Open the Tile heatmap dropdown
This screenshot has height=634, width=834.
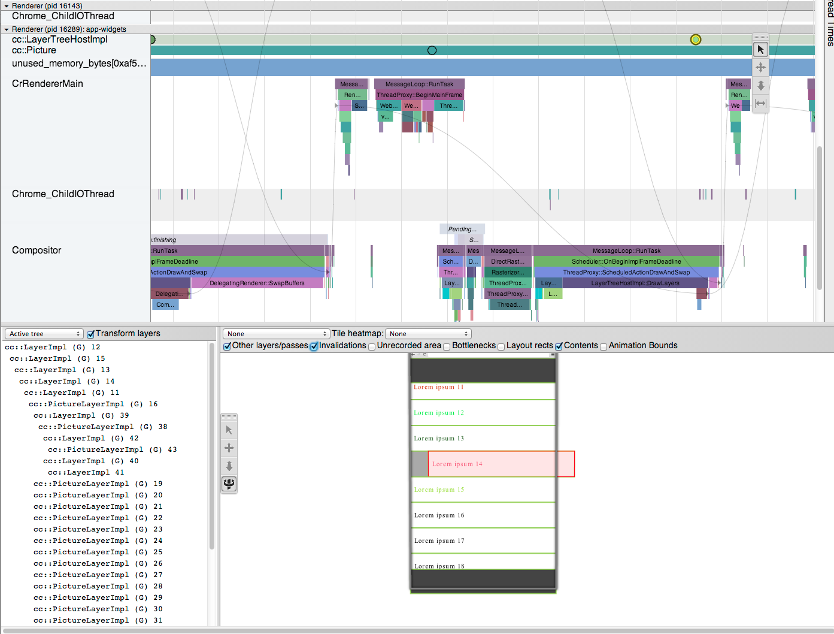[x=428, y=334]
